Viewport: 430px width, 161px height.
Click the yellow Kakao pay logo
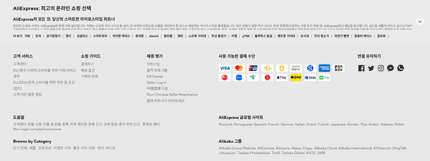pyautogui.click(x=296, y=77)
